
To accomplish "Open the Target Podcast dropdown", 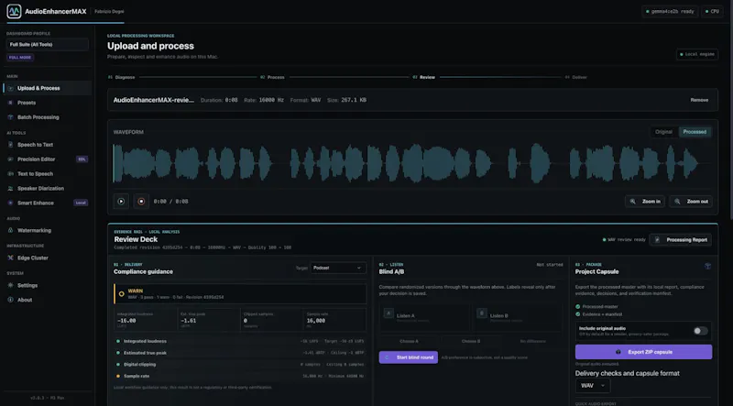I will 338,268.
